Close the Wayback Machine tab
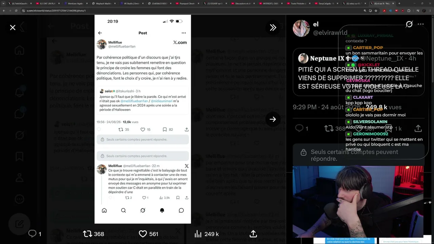 pyautogui.click(x=115, y=3)
